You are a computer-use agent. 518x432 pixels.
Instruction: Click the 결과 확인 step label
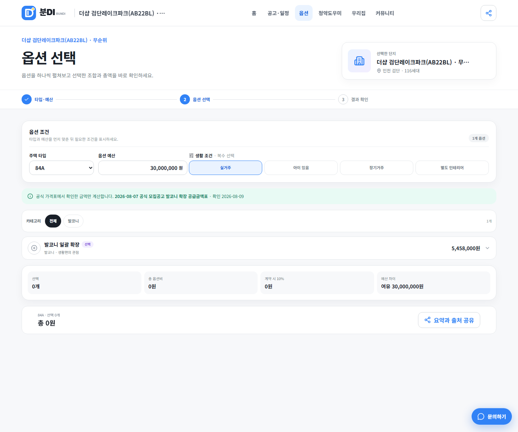point(360,99)
